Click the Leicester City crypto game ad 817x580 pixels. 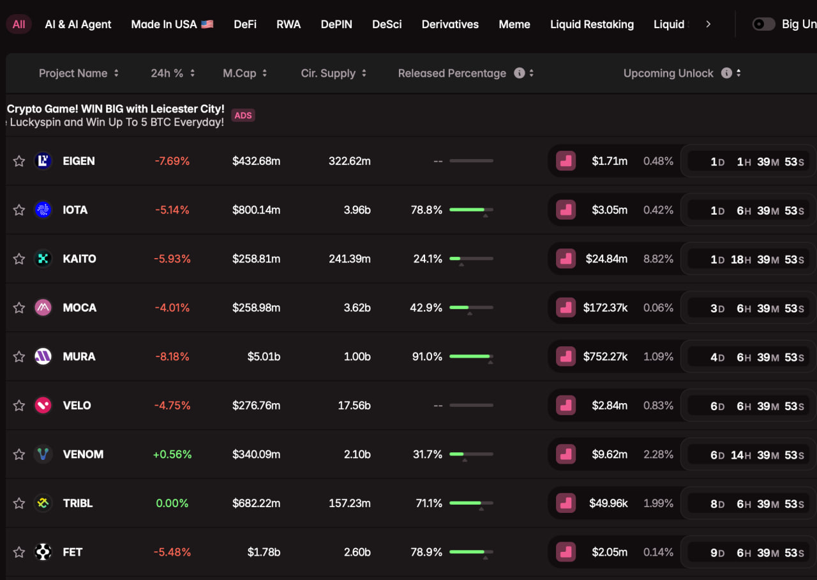[116, 115]
